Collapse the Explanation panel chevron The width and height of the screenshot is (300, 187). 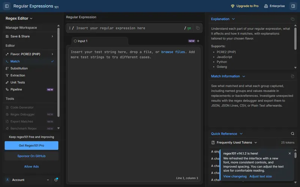[x=233, y=19]
